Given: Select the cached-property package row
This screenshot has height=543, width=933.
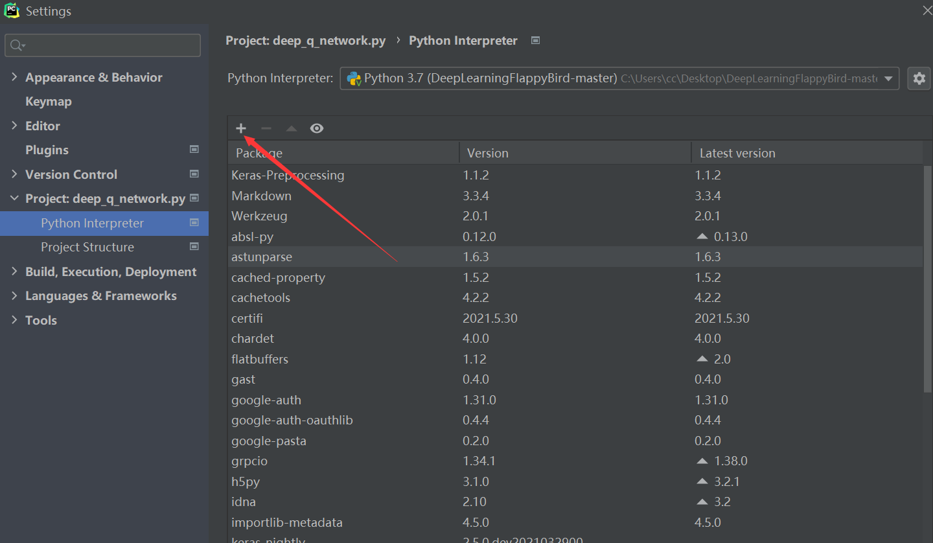Looking at the screenshot, I should [x=575, y=277].
